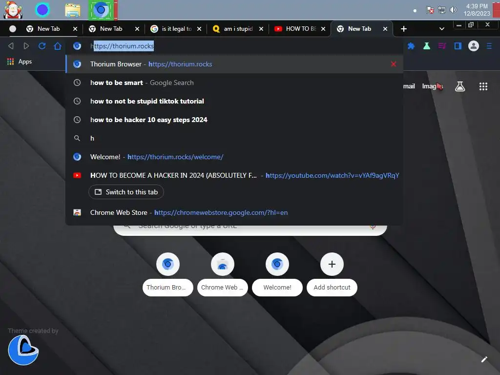This screenshot has height=375, width=500.
Task: Open the clock showing 4:39 PM
Action: 477,10
